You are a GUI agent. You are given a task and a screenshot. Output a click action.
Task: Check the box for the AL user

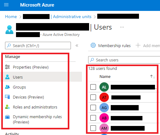point(93,87)
